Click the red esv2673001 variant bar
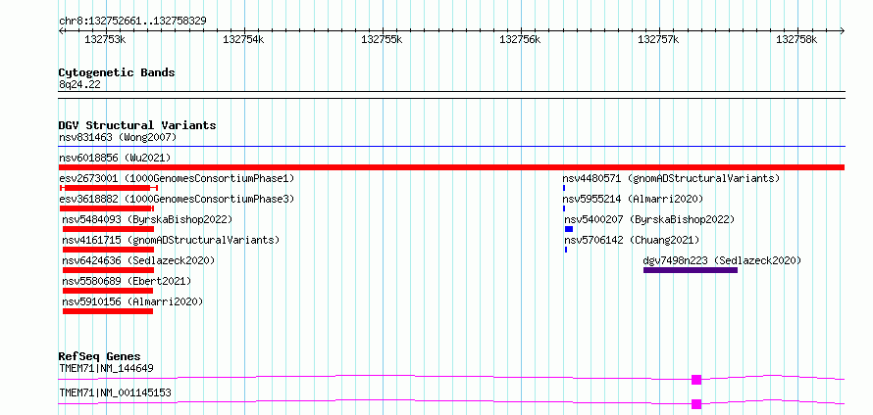This screenshot has width=873, height=415. click(109, 188)
